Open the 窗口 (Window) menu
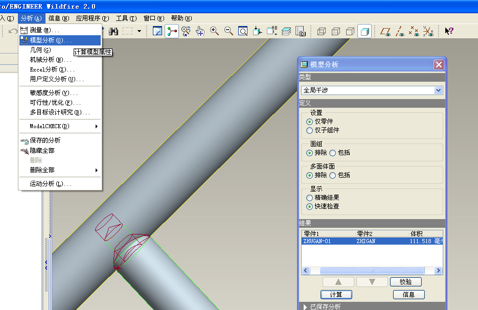This screenshot has width=478, height=310. pyautogui.click(x=154, y=18)
